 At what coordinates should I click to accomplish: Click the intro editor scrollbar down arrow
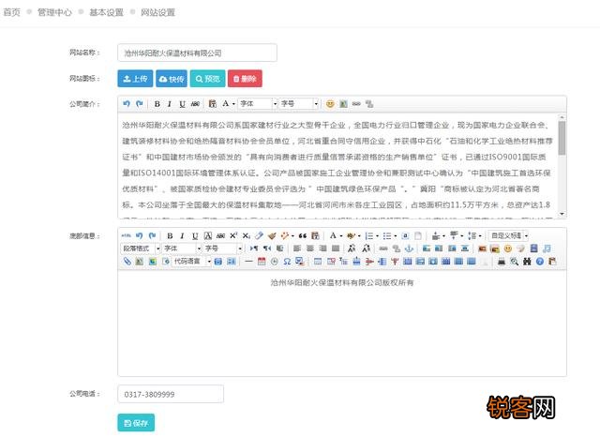click(x=562, y=214)
